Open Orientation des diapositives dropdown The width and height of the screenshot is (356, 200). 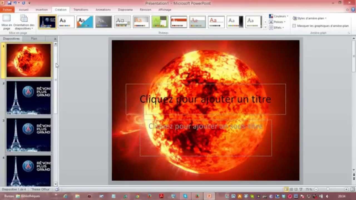(24, 22)
